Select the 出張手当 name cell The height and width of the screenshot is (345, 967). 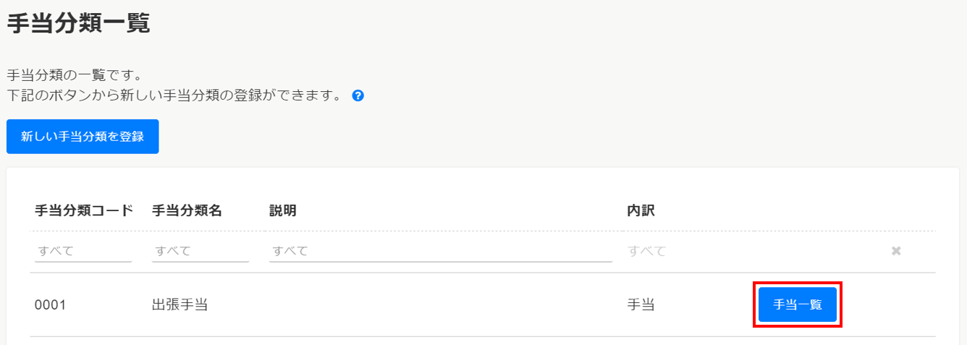[180, 304]
